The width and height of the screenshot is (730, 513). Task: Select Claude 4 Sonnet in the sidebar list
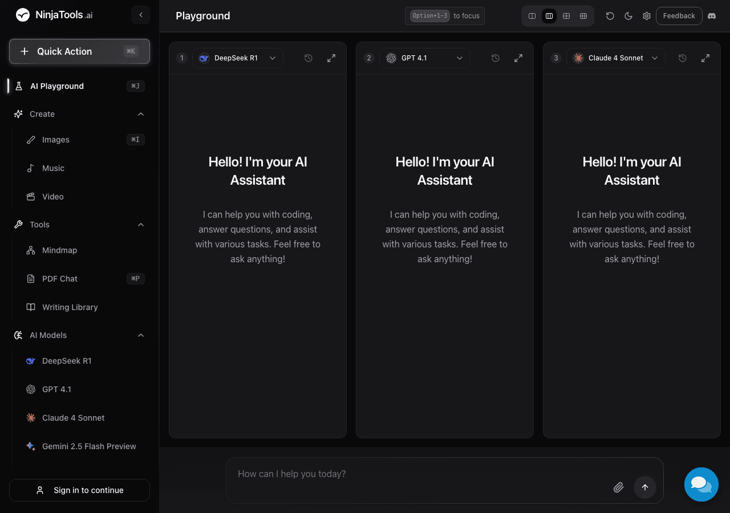coord(86,418)
